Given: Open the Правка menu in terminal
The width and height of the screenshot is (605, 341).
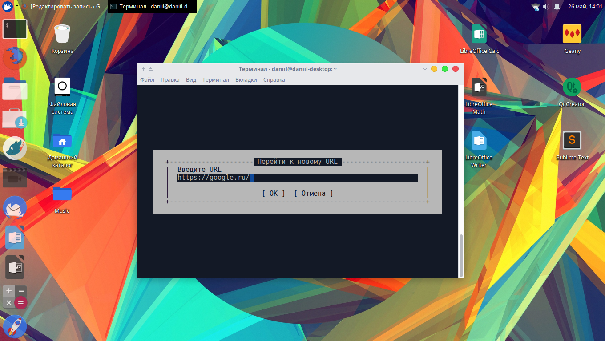Looking at the screenshot, I should coord(170,80).
